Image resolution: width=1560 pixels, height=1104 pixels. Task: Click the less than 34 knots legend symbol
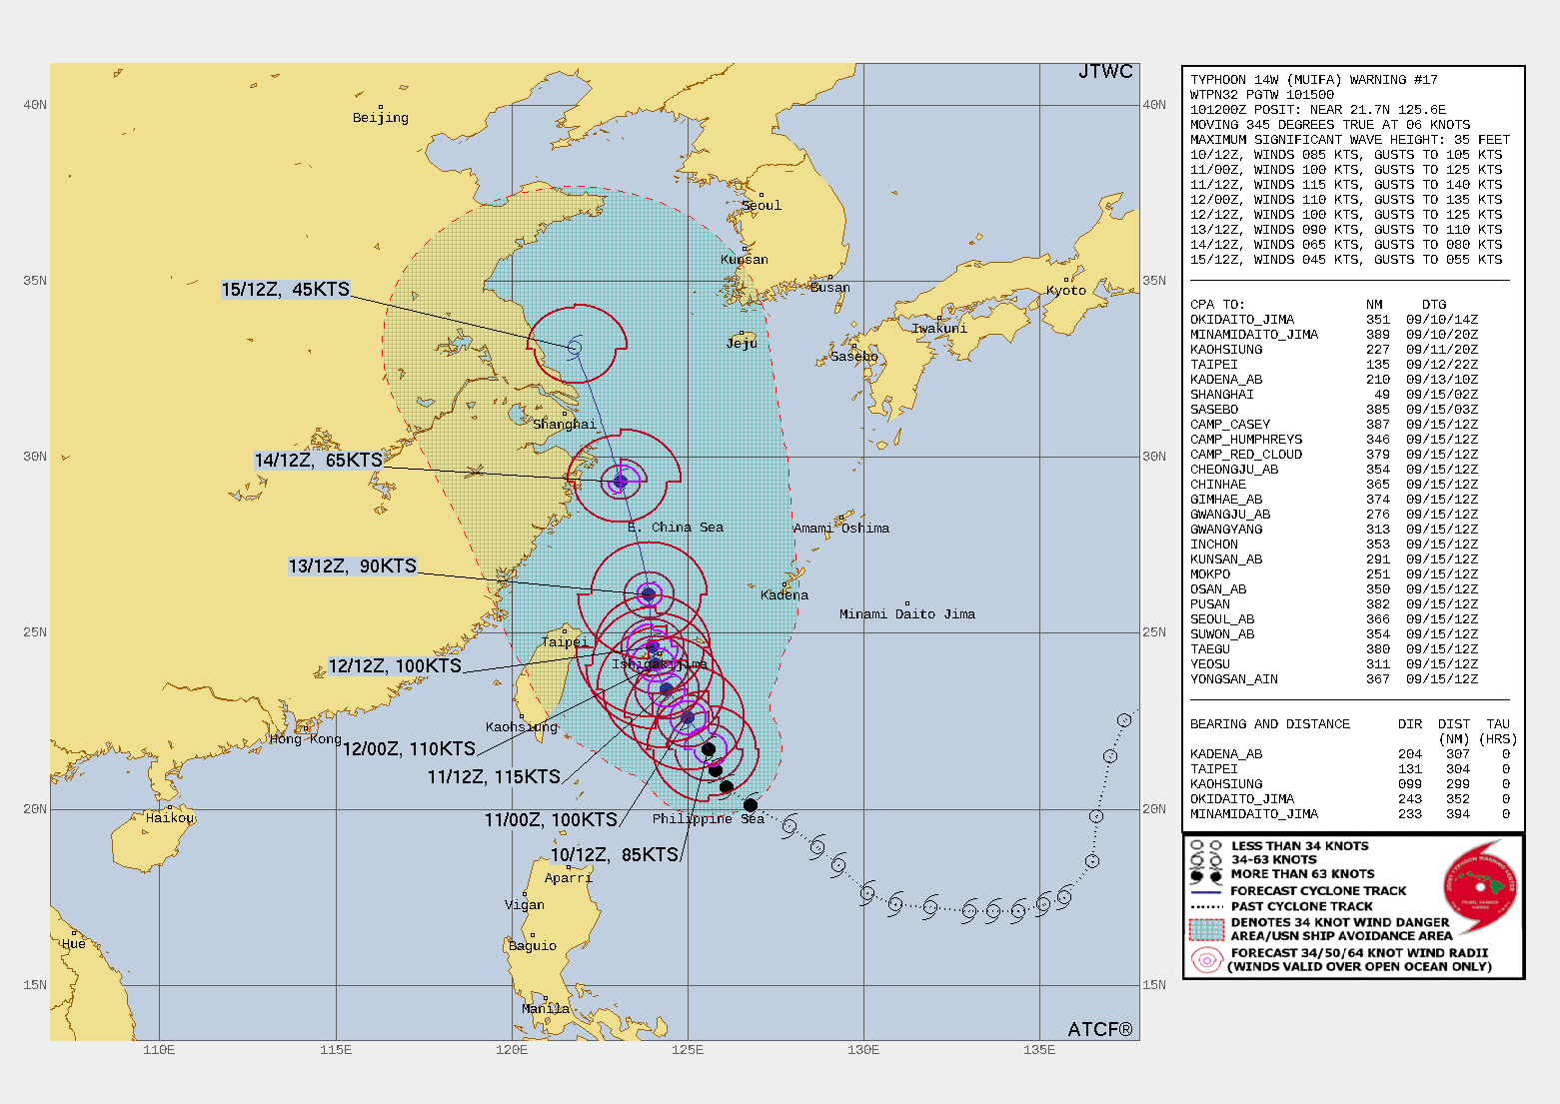click(1206, 846)
